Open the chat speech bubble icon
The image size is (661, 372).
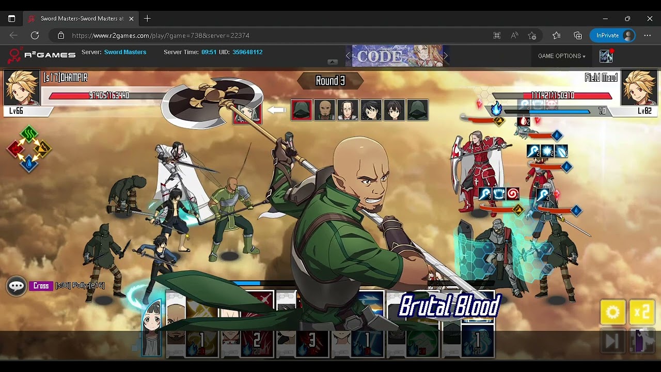click(x=17, y=286)
